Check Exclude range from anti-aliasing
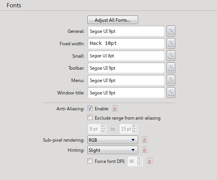 pos(90,118)
